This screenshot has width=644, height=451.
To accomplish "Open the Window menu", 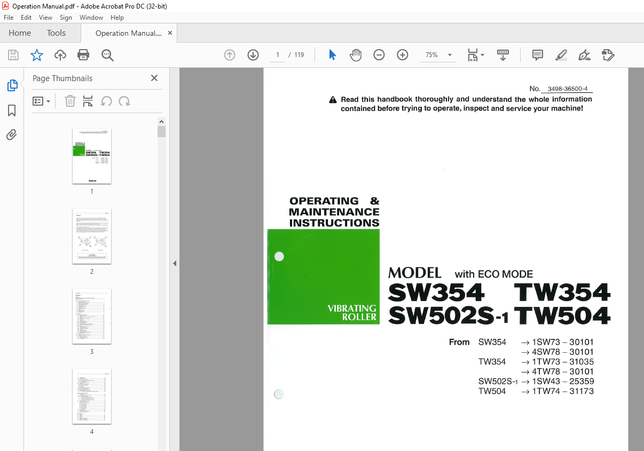I will pyautogui.click(x=91, y=18).
